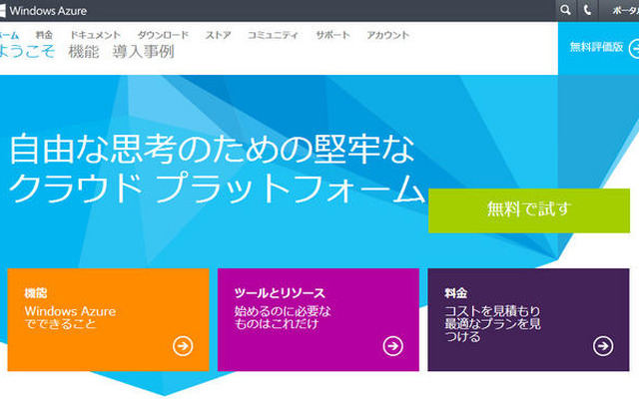
Task: Select the ようこそ sub-tab
Action: pos(27,52)
